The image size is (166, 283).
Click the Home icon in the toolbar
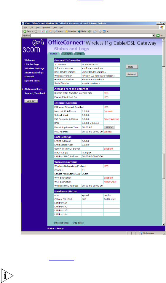click(51, 31)
